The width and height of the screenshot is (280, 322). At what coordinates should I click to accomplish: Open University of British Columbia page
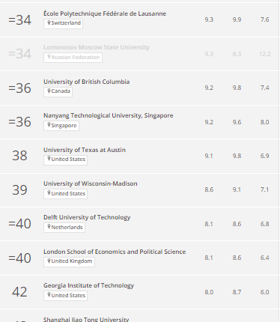point(86,82)
